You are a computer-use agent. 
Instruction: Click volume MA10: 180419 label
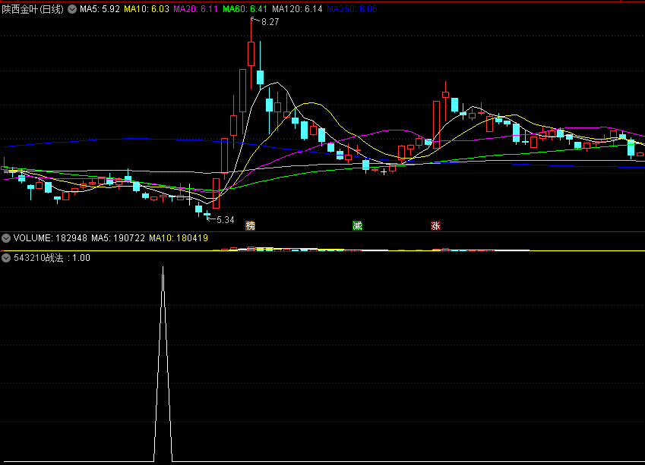179,238
